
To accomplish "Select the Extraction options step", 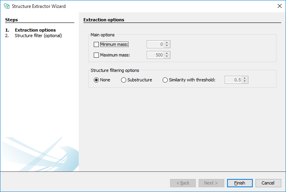I will coord(35,30).
